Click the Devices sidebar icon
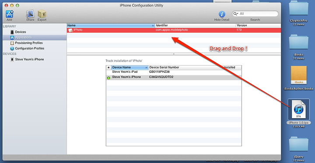Screen dimensions: 315x163 coord(12,32)
